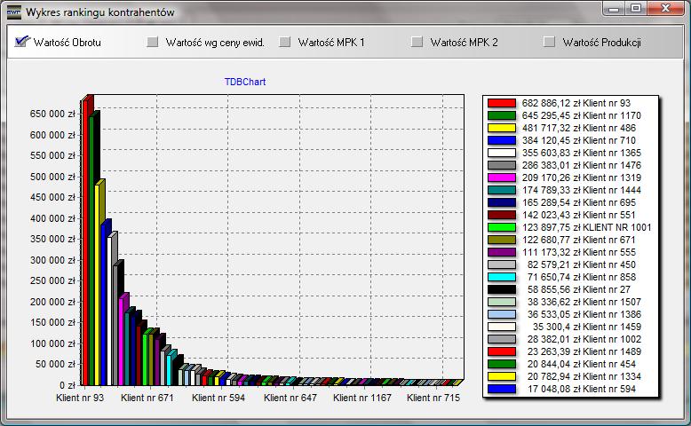691x426 pixels.
Task: Click x-axis label Klient nr 1167
Action: tap(362, 398)
